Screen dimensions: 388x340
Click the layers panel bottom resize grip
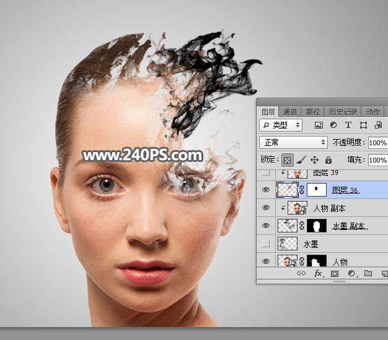point(339,281)
